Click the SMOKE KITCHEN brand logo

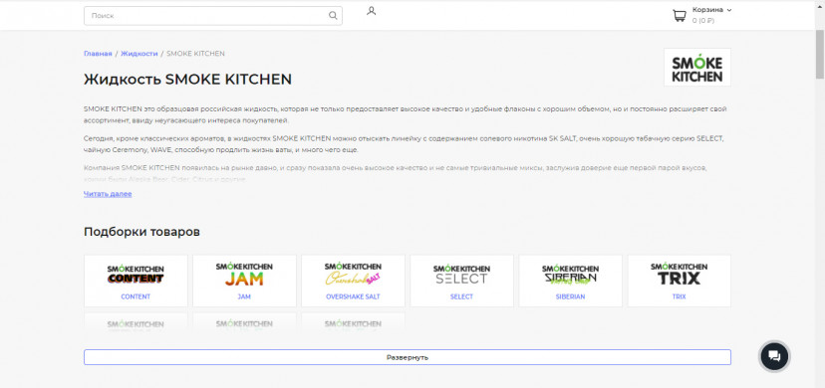tap(697, 68)
